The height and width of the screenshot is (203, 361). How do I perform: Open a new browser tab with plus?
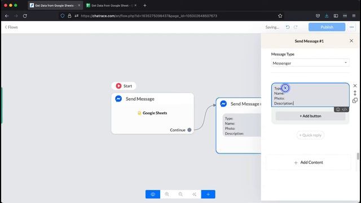(145, 5)
